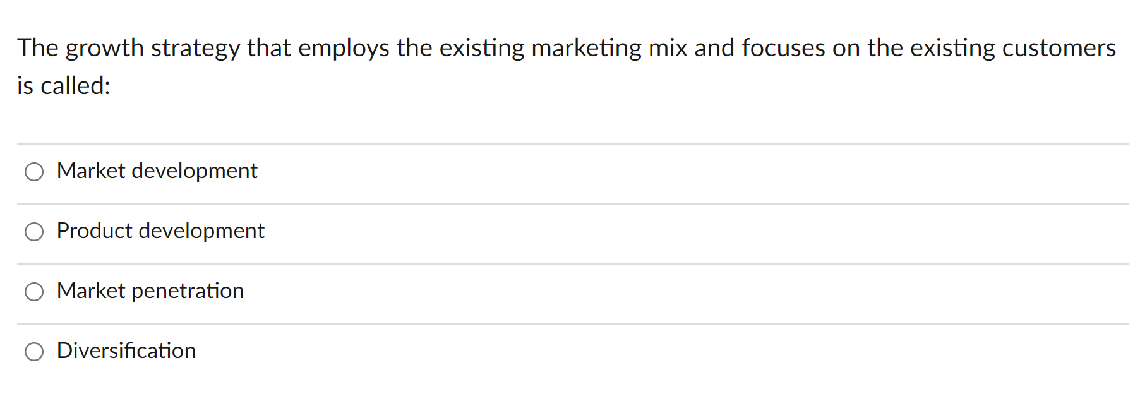Viewport: 1140px width, 406px height.
Task: Click the label text Product development
Action: click(160, 231)
